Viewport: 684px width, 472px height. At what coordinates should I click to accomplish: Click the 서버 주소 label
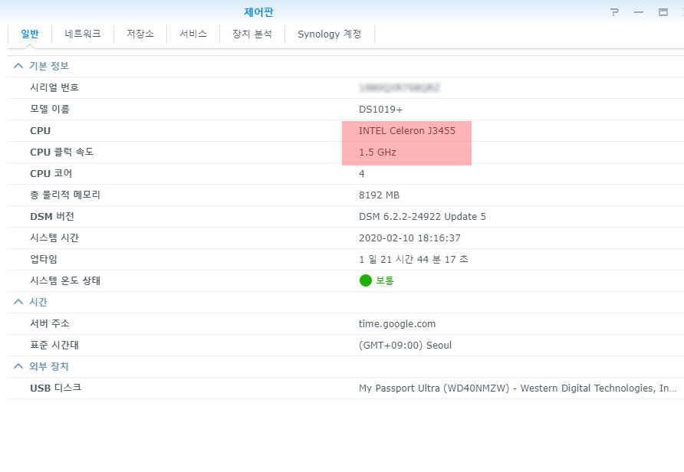pos(50,323)
